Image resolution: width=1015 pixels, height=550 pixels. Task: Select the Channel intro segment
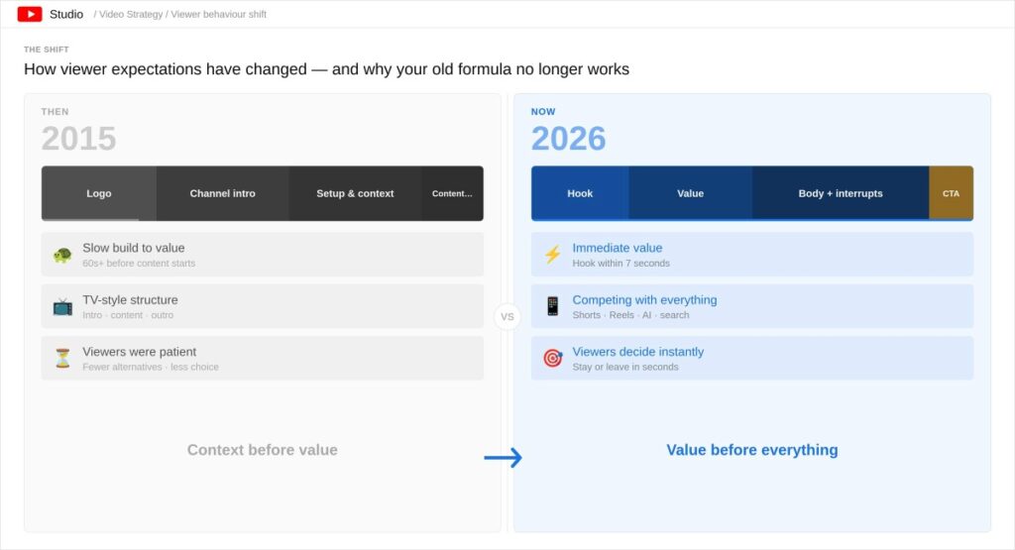tap(223, 193)
